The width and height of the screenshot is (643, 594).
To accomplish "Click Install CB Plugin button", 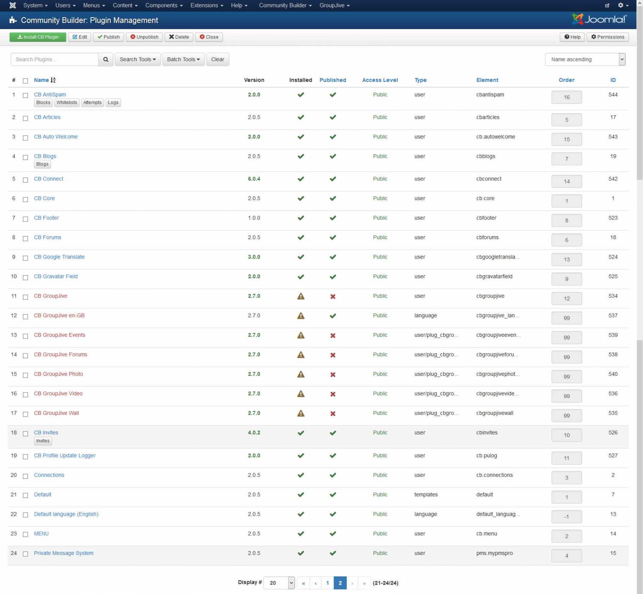I will coord(38,37).
